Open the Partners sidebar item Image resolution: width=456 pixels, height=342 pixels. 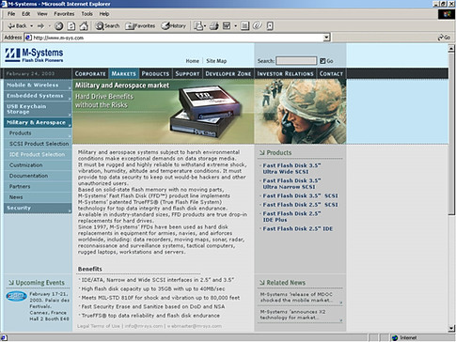tap(38, 186)
